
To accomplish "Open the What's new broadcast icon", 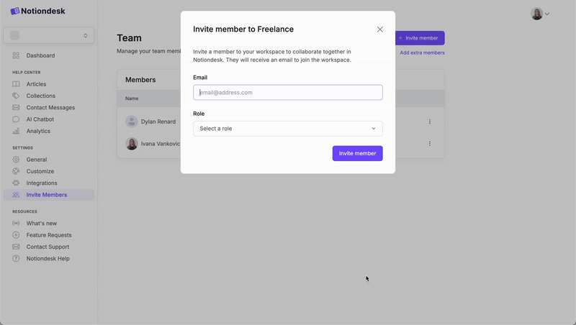I will point(16,224).
